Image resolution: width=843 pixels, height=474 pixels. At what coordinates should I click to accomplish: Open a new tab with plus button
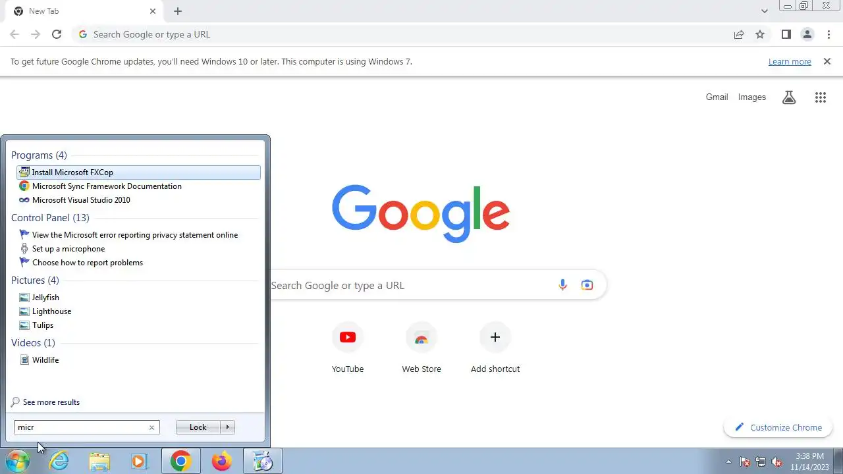178,11
